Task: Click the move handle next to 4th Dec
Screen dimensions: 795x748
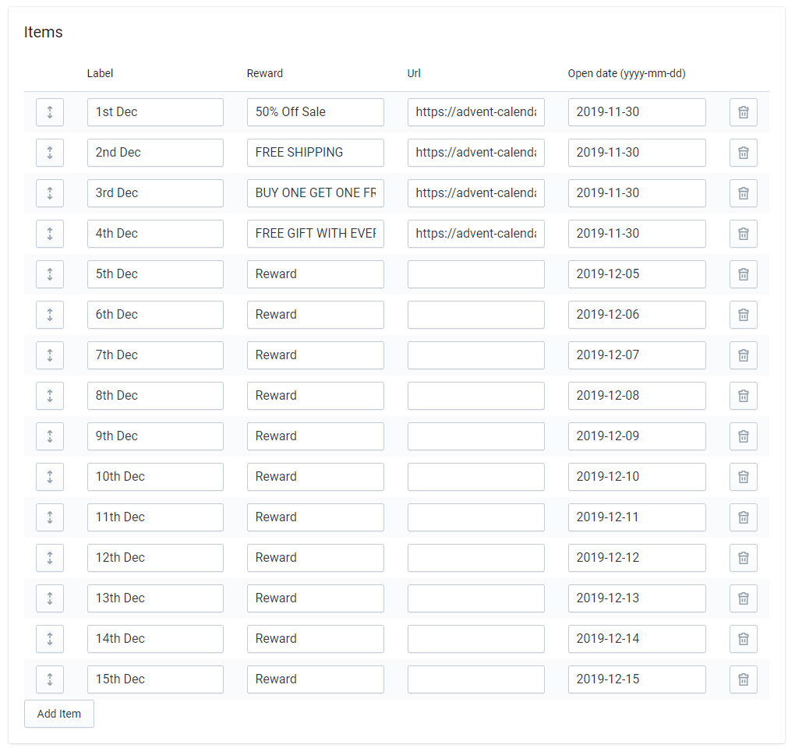Action: click(50, 234)
